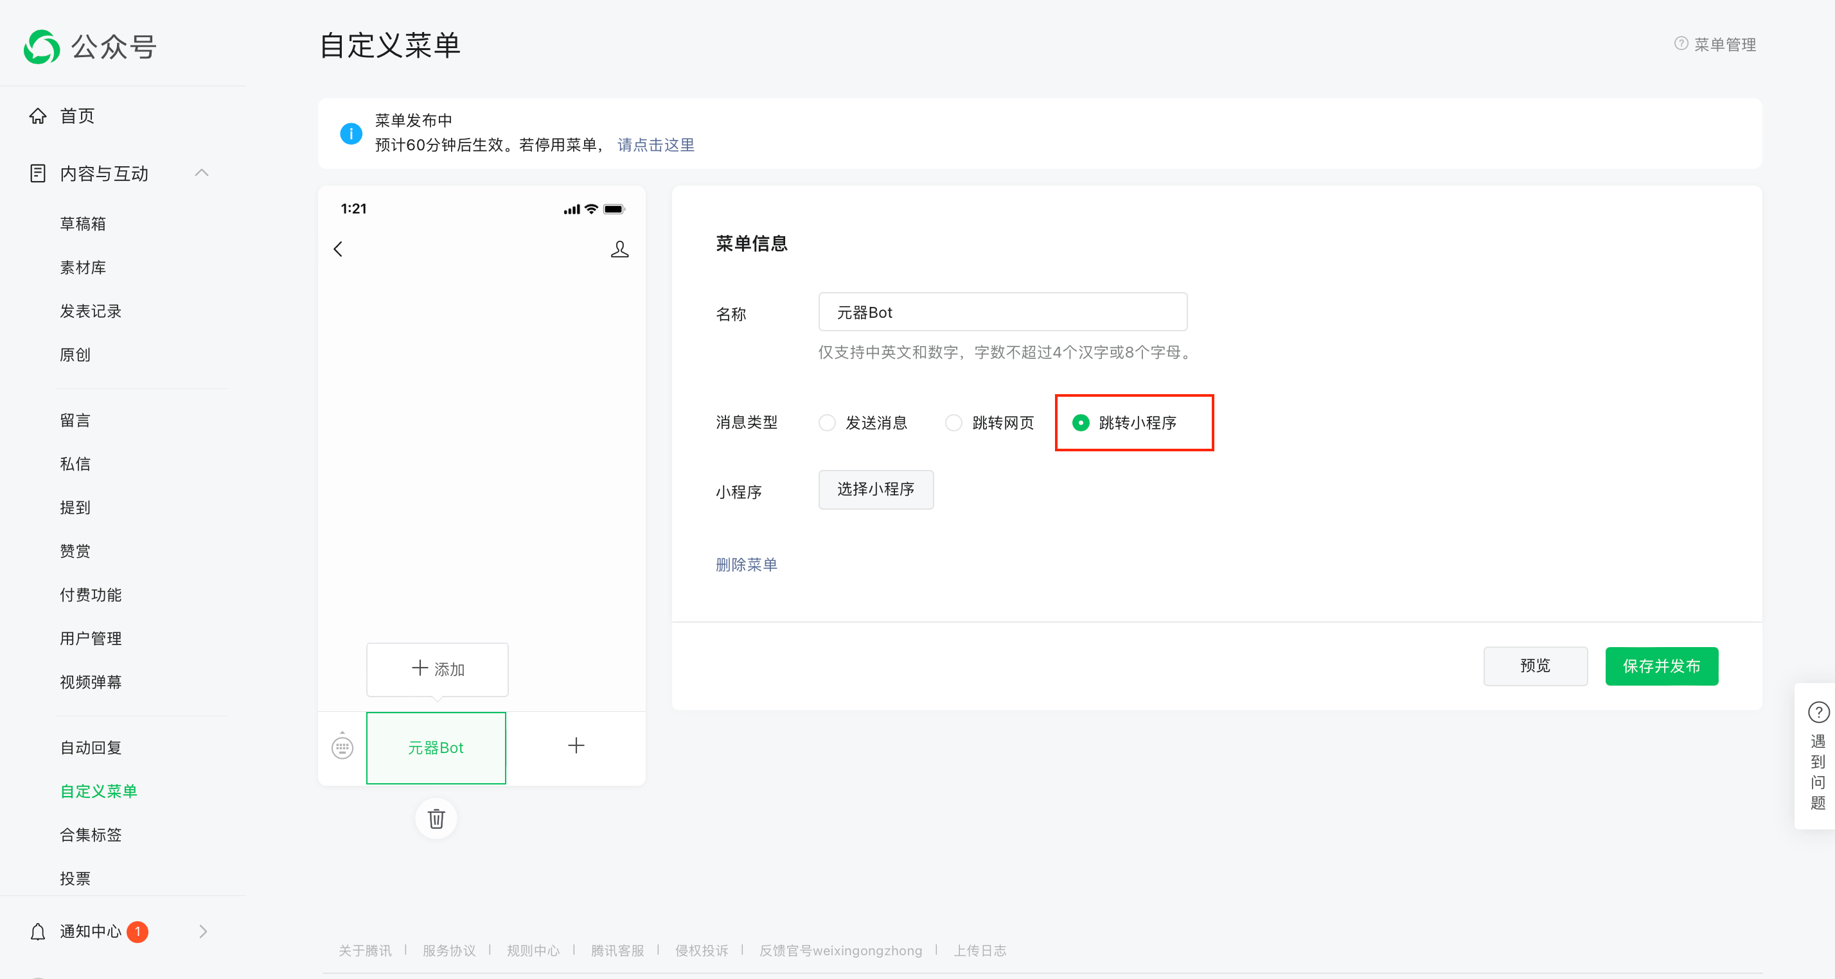This screenshot has height=979, width=1835.
Task: Click the notification badge showing 1
Action: click(137, 931)
